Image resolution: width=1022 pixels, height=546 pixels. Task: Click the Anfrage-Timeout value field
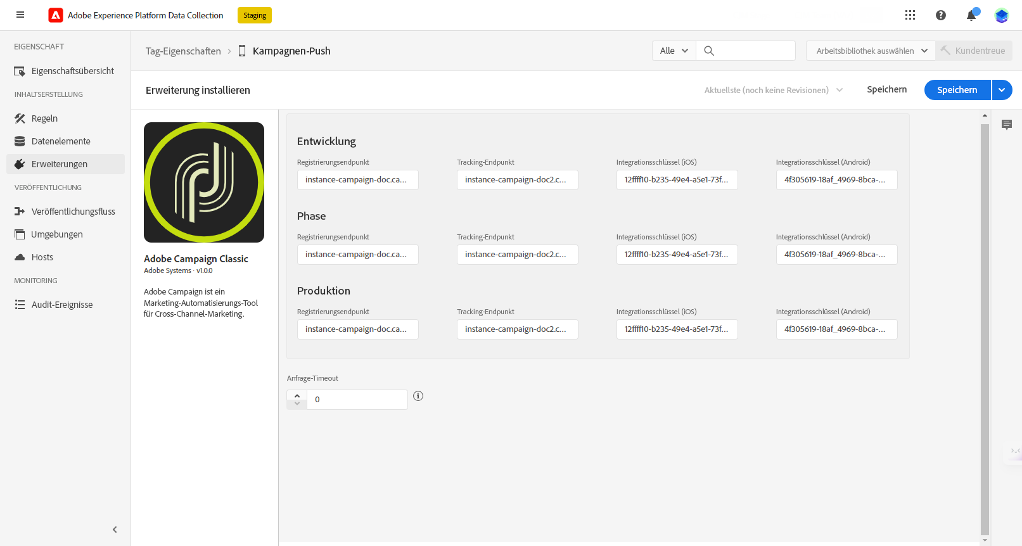pos(357,400)
